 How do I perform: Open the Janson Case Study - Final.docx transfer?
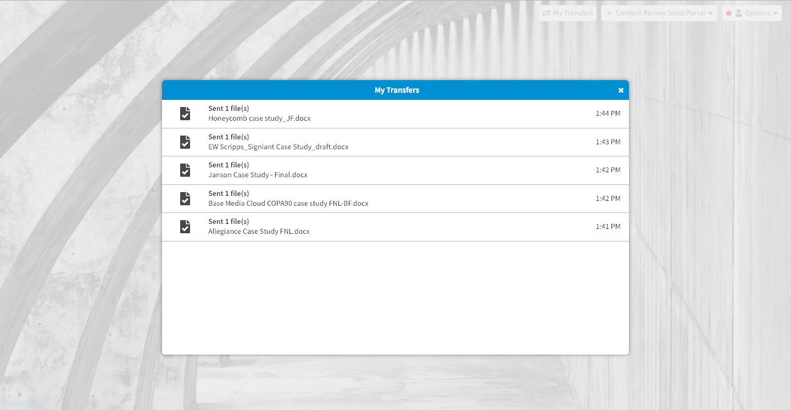pos(396,170)
